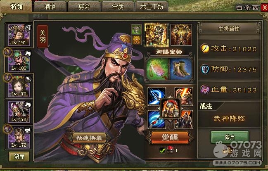Click the center helmeted warrior skill icon
This screenshot has height=171, width=268.
point(171,108)
